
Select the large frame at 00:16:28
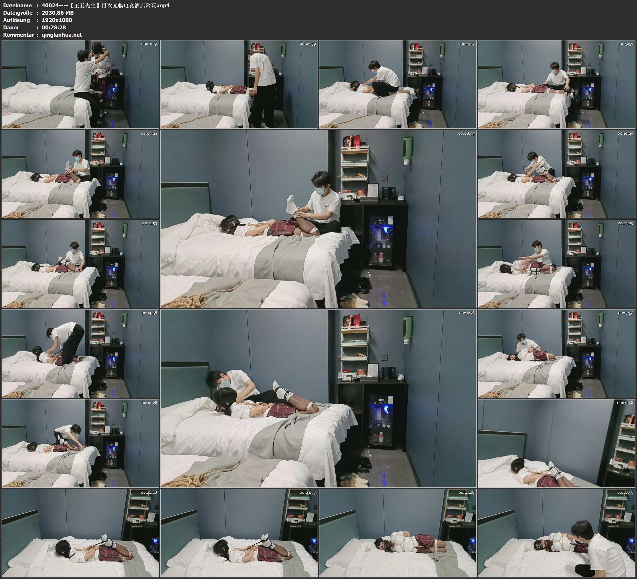point(318,398)
